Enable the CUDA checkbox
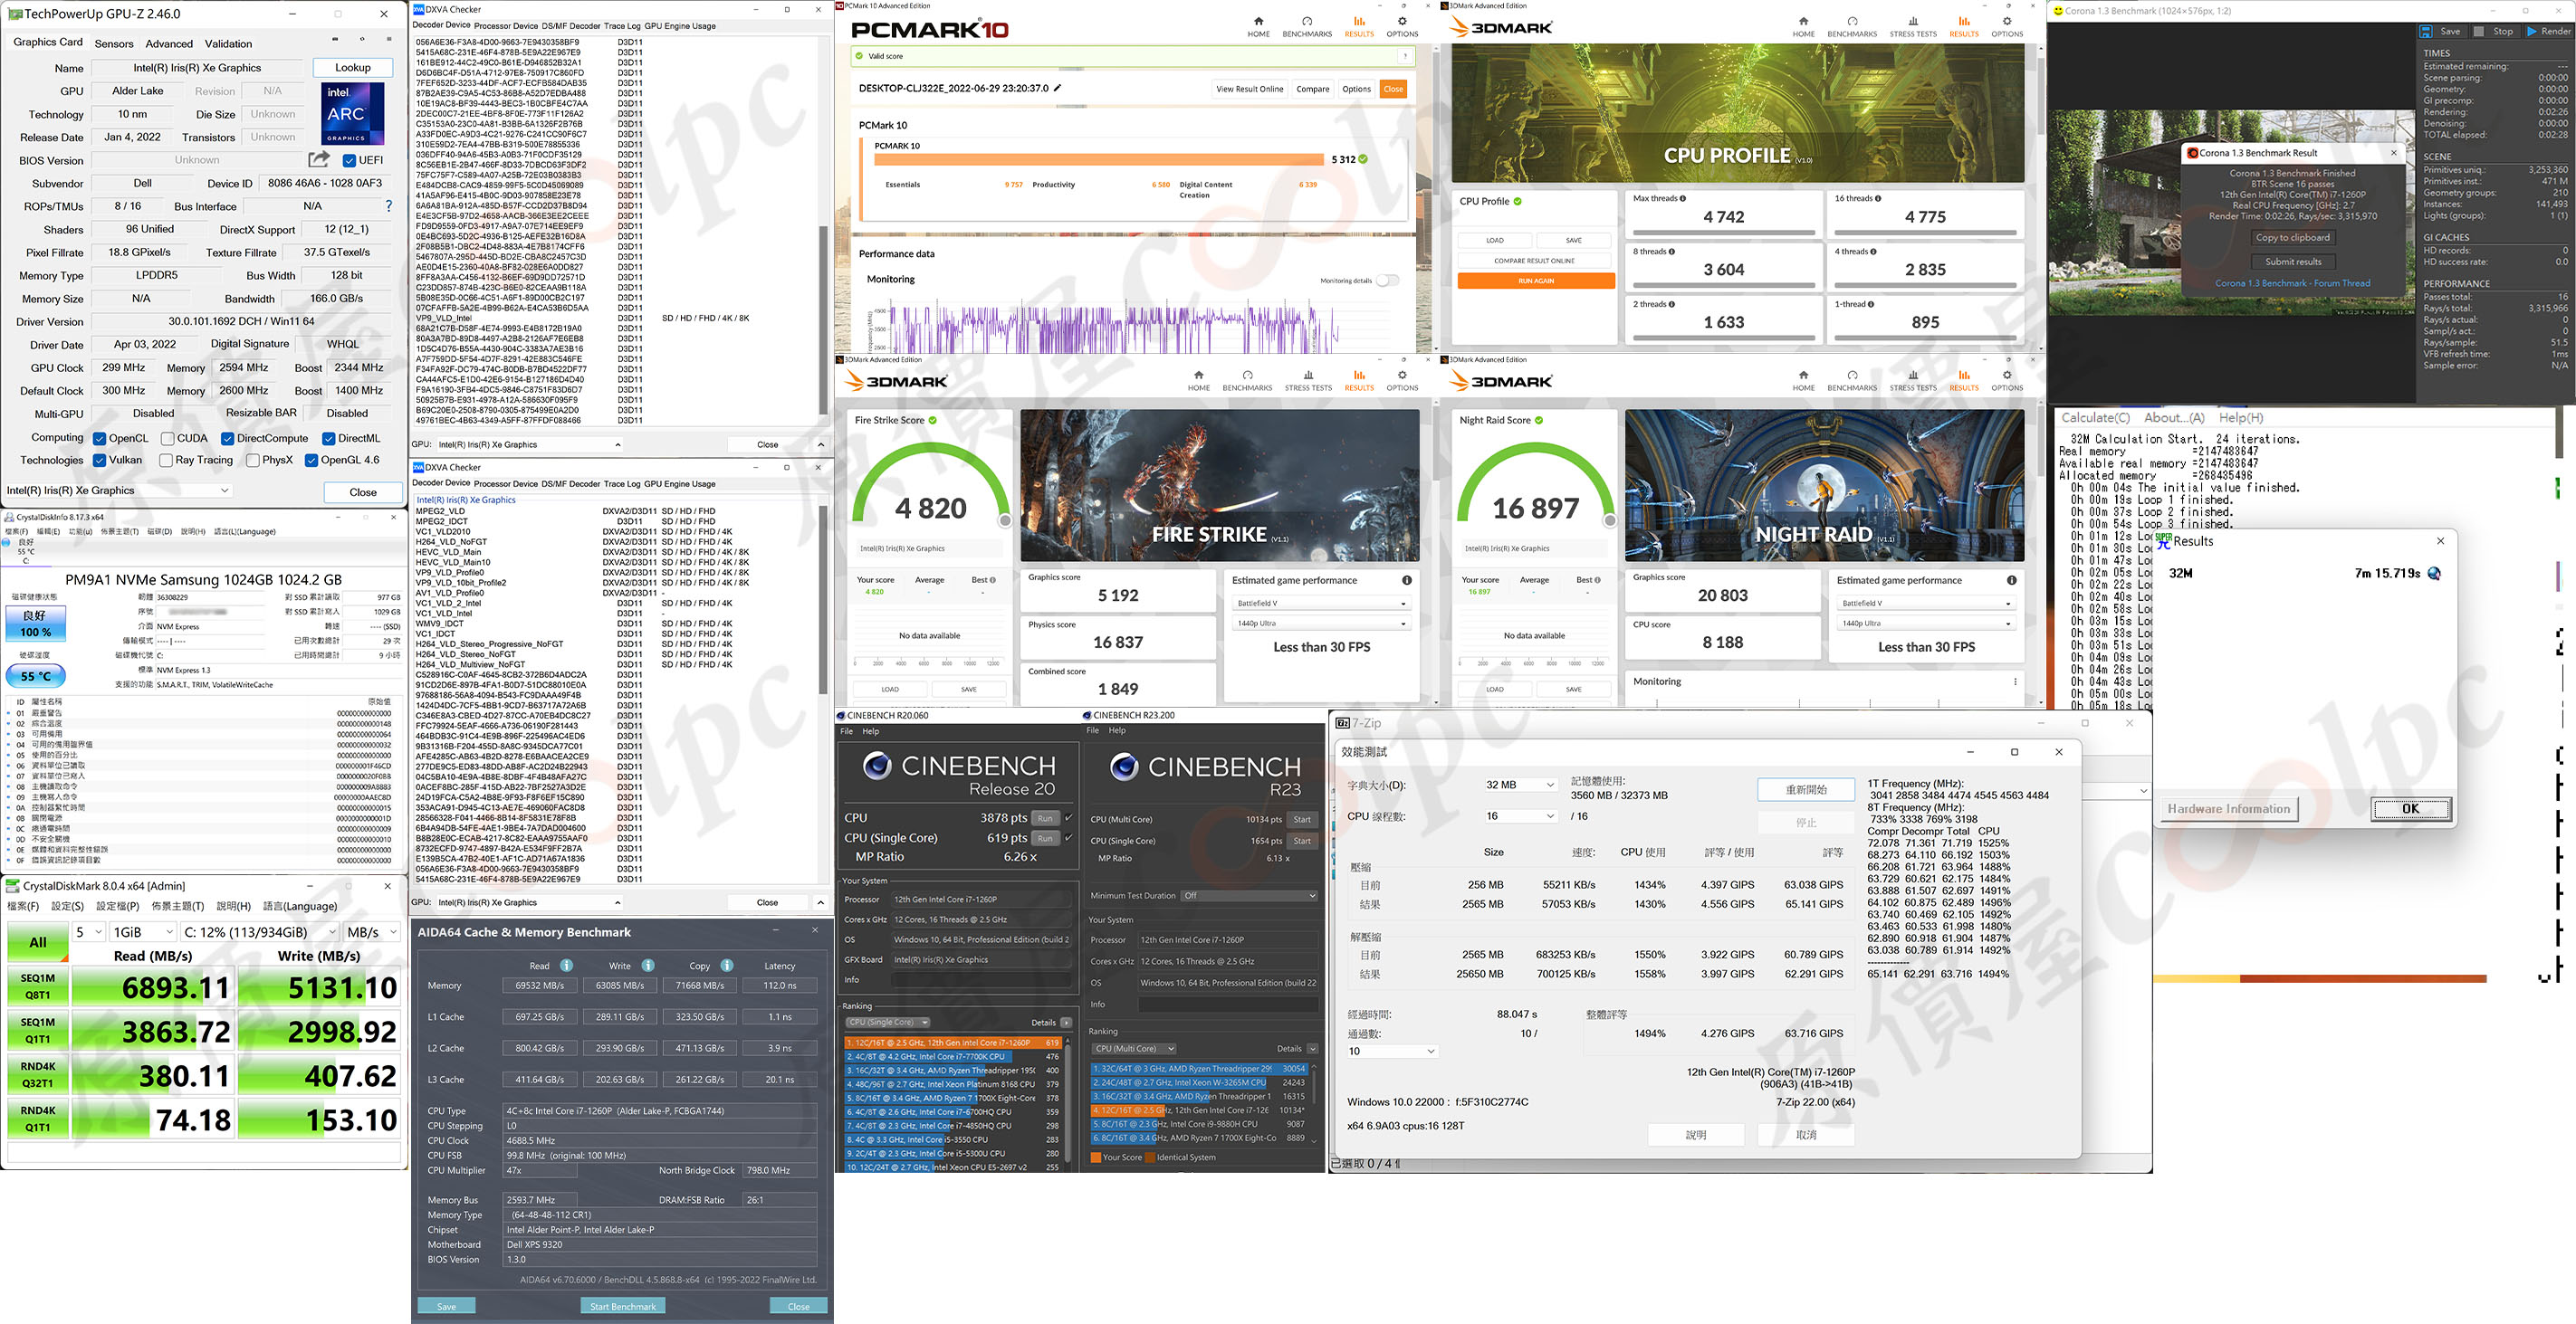This screenshot has height=1324, width=2576. click(x=167, y=439)
